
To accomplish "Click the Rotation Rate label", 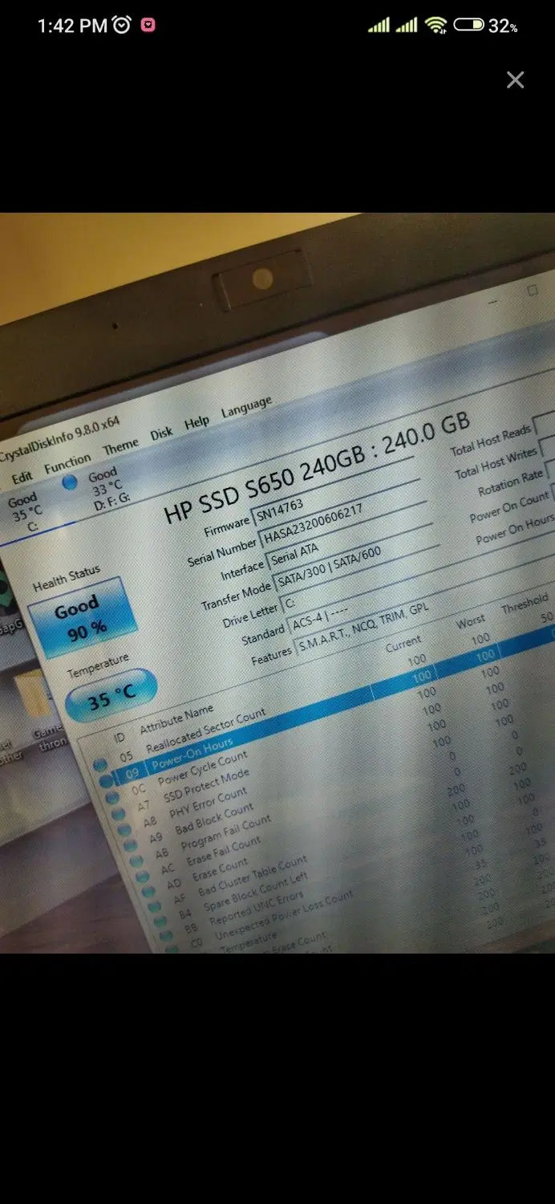I will click(510, 483).
